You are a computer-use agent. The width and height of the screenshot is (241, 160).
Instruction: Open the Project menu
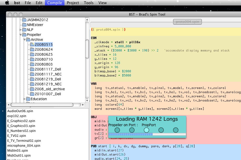[73, 3]
